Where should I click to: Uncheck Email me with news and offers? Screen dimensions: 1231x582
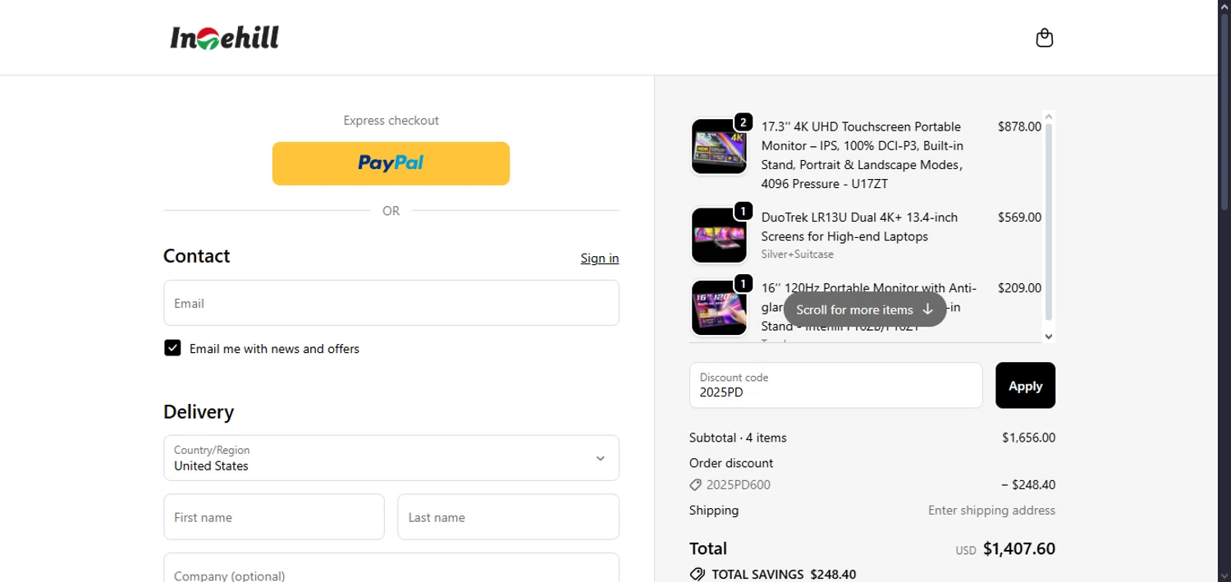click(172, 348)
